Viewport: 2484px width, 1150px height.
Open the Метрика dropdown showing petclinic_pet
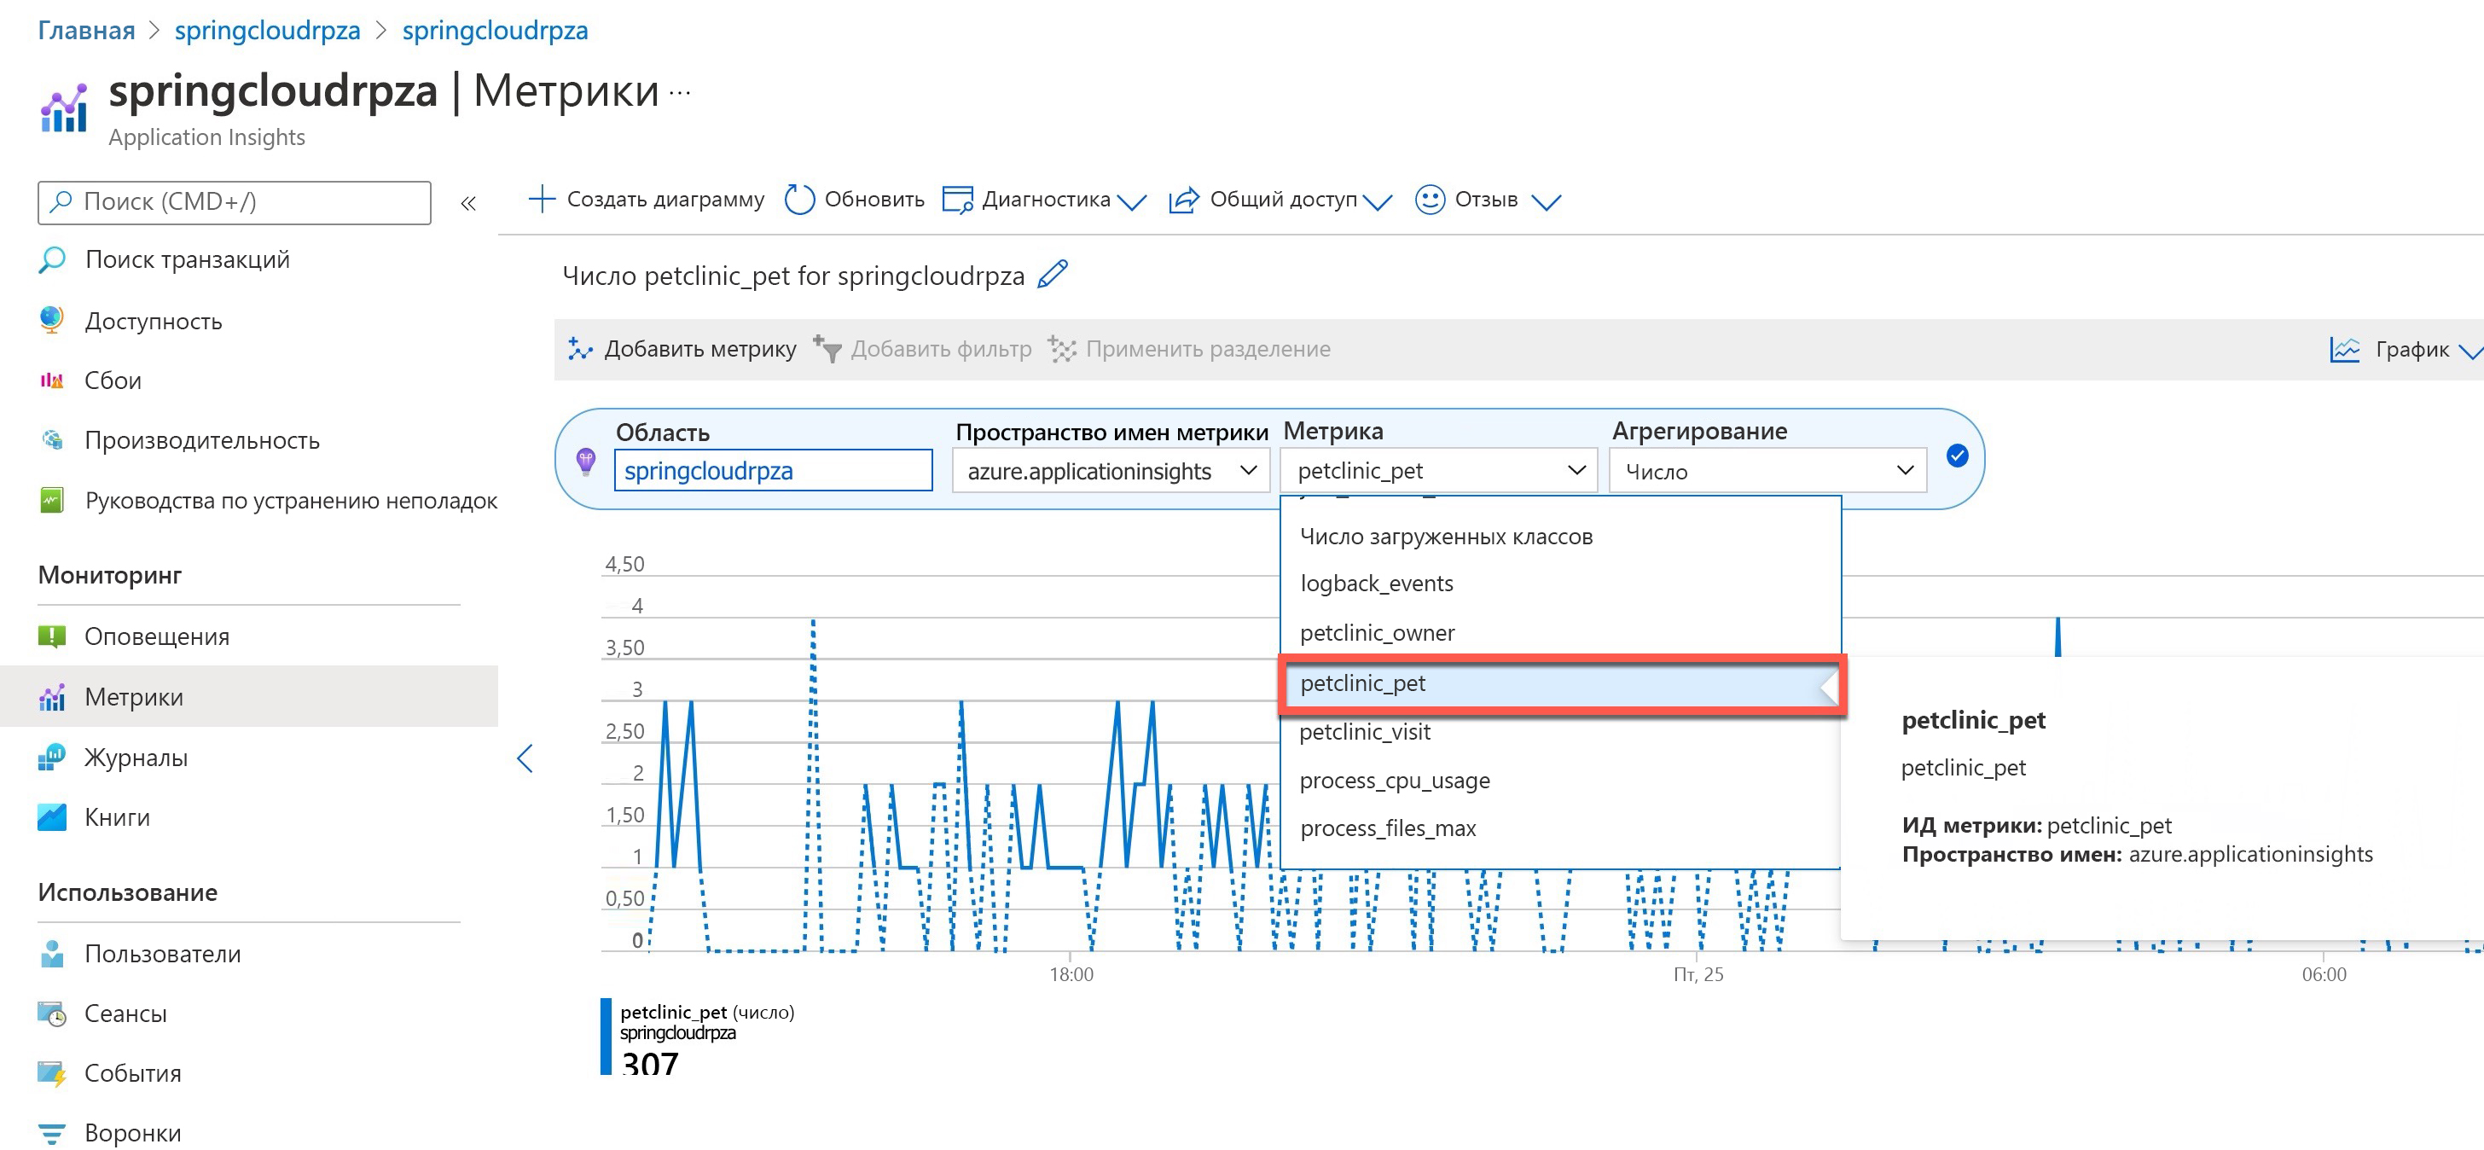click(x=1440, y=471)
